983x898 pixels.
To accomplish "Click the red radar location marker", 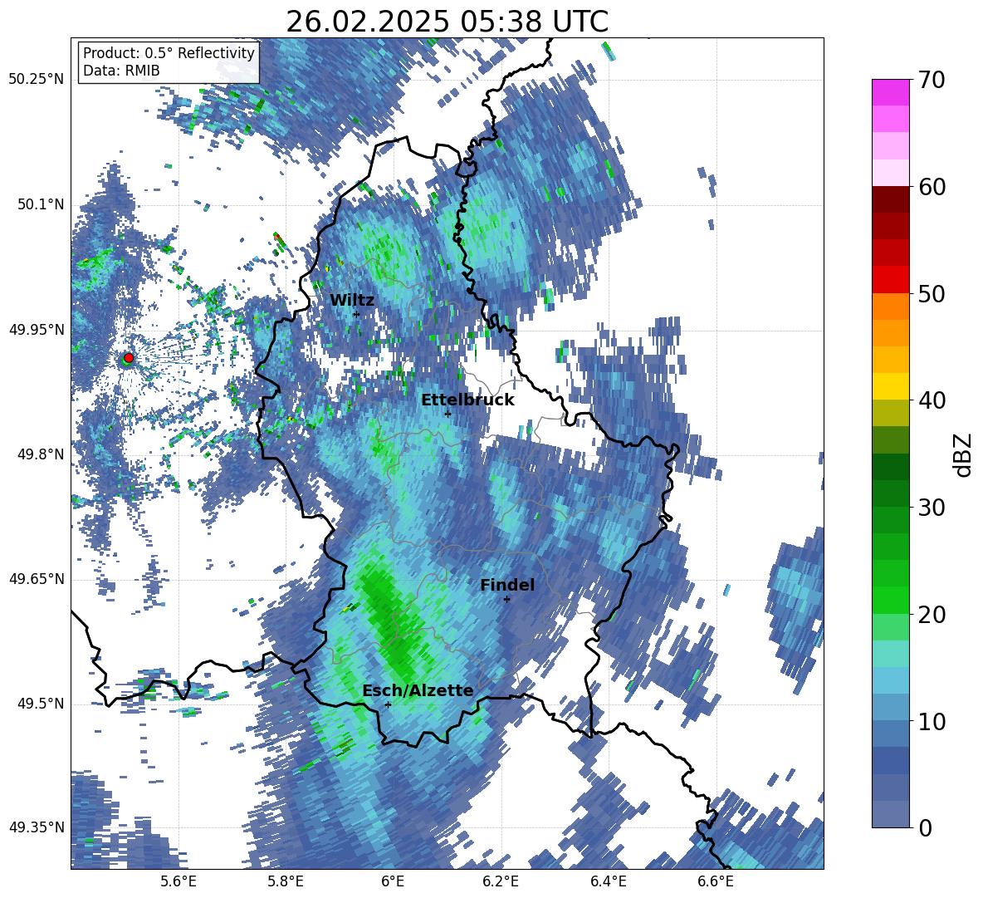I will [x=129, y=358].
